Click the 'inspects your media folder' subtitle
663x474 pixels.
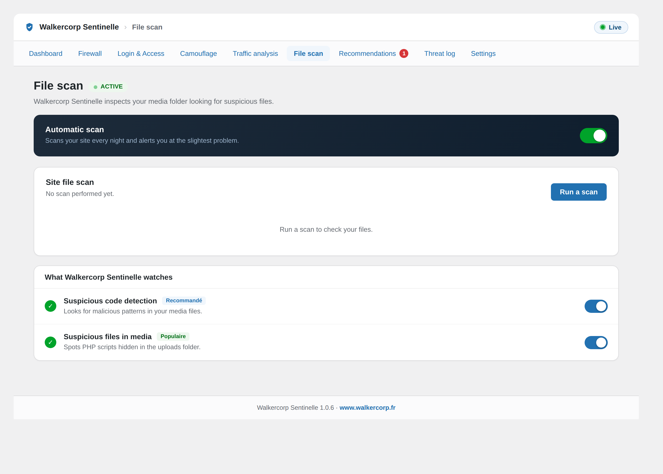tap(154, 101)
